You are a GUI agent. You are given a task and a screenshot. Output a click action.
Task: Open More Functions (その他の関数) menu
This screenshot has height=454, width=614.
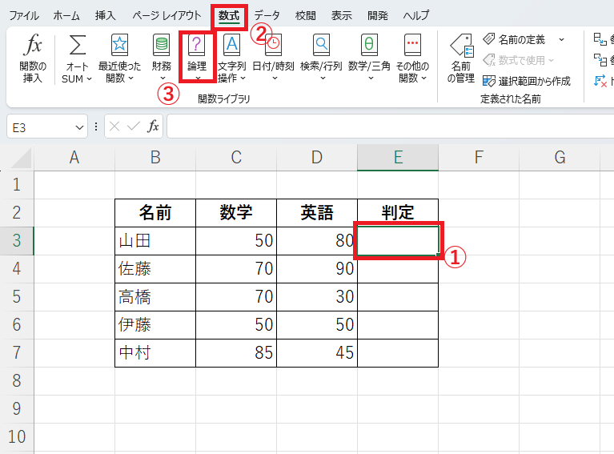coord(412,58)
